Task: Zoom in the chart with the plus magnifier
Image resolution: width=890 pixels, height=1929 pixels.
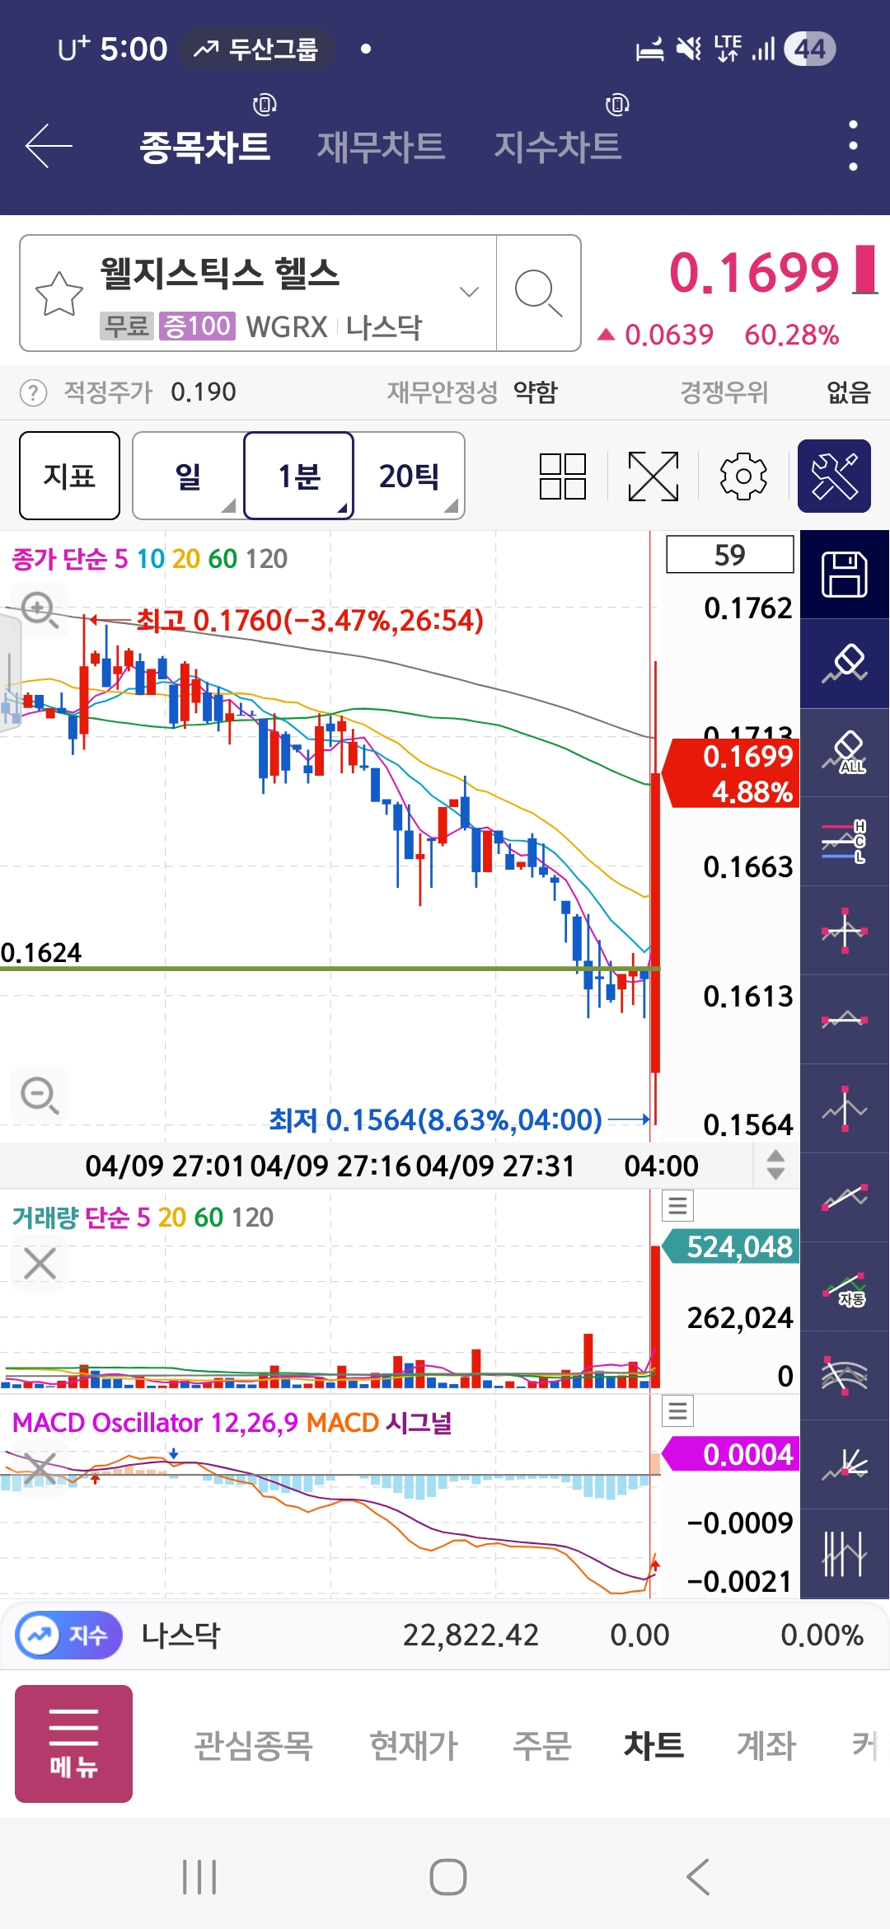Action: [39, 610]
